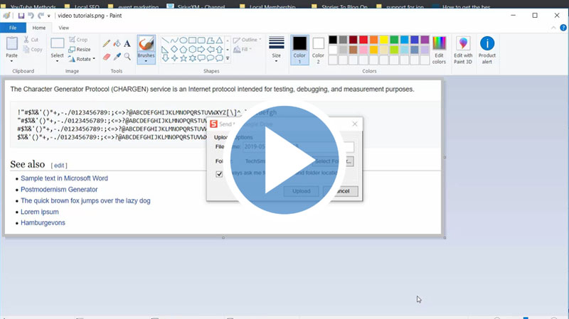Switch to the View tab

pyautogui.click(x=63, y=28)
